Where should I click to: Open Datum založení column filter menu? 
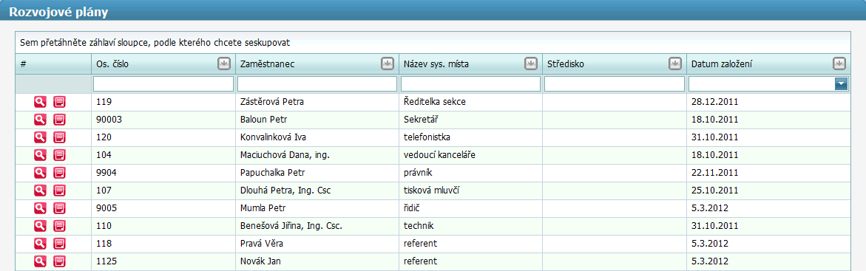pyautogui.click(x=839, y=64)
